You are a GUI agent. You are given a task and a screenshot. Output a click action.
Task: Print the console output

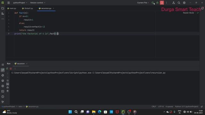(8, 88)
